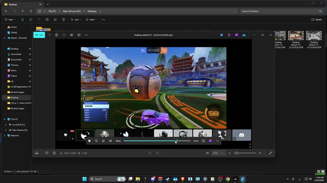Click the Rename icon in File Explorer toolbar

(47, 20)
